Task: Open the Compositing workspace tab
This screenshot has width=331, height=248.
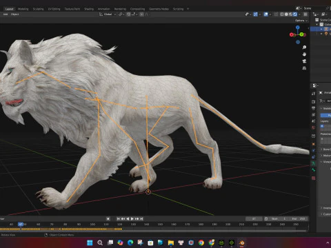Action: tap(137, 9)
